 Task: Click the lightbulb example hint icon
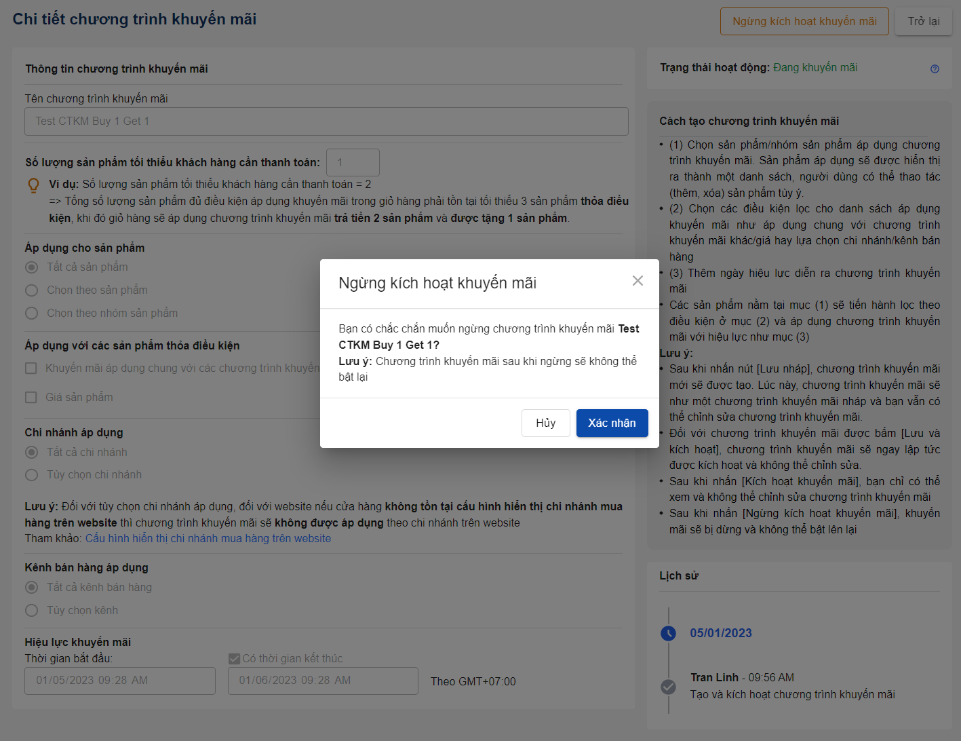(33, 185)
